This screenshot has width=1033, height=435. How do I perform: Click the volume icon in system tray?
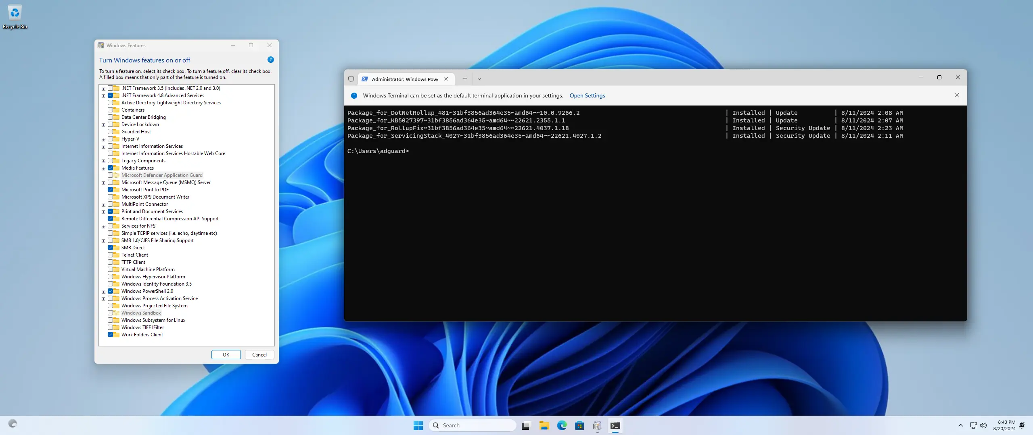(983, 425)
